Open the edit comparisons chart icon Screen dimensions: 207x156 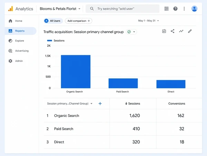164,31
